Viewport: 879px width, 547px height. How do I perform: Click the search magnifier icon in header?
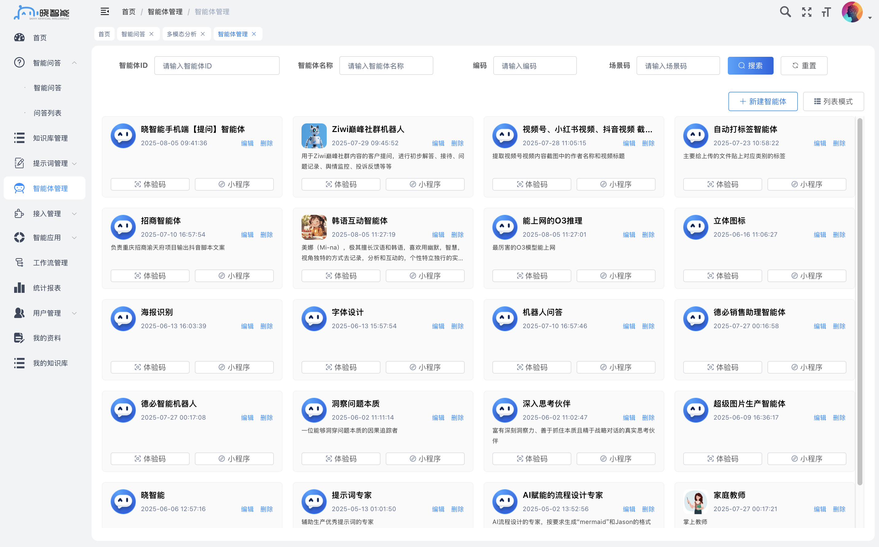coord(785,12)
